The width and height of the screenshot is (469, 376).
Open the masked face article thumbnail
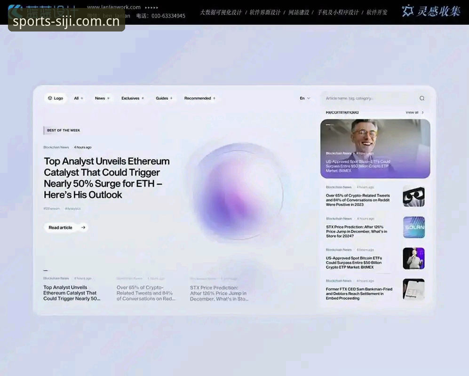[413, 196]
